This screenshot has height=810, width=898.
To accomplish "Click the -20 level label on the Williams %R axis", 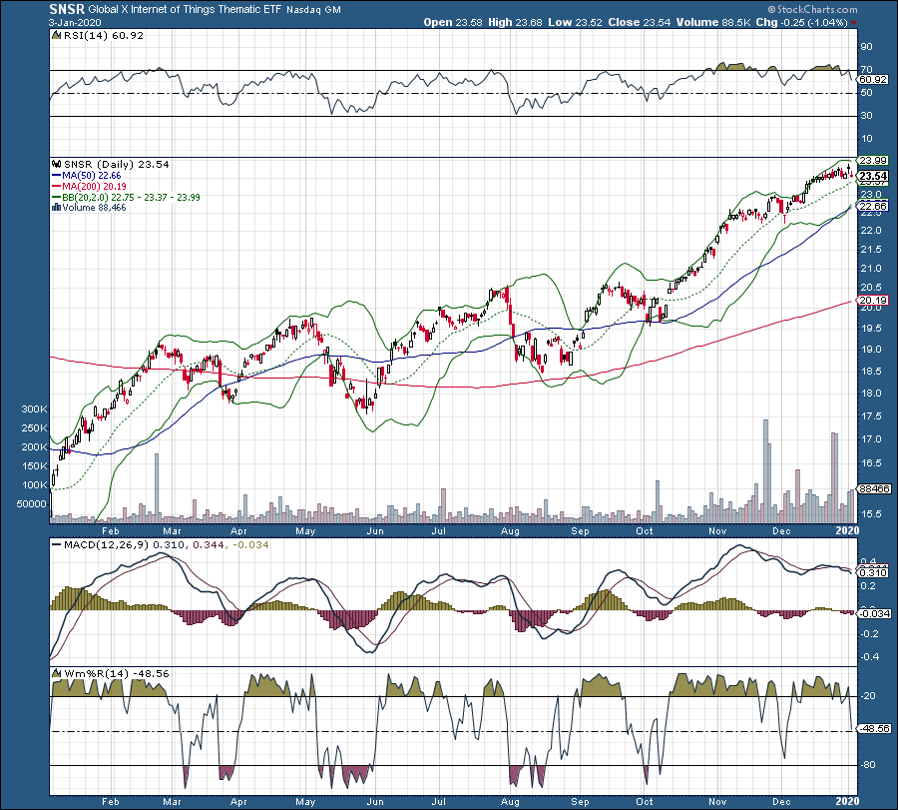I will pos(868,696).
